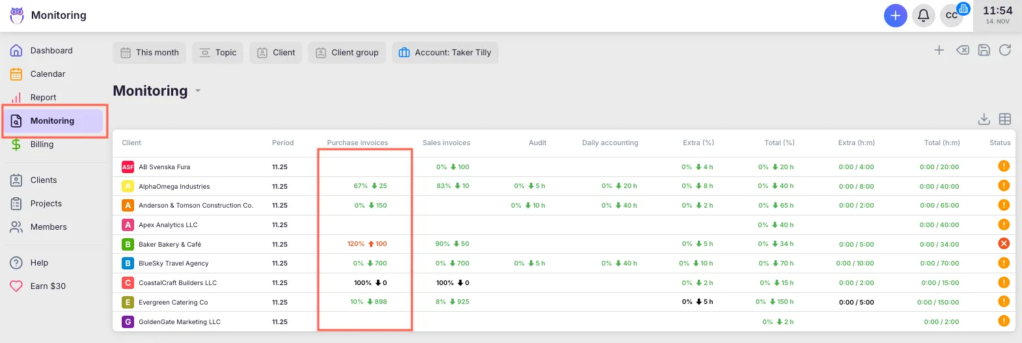Click Baker Bakery & Café red status icon
Viewport: 1022px width, 343px height.
pyautogui.click(x=1004, y=243)
